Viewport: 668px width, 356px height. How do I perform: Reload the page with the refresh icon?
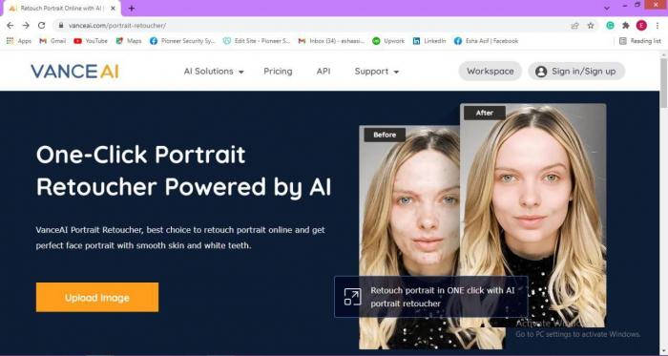click(x=41, y=26)
